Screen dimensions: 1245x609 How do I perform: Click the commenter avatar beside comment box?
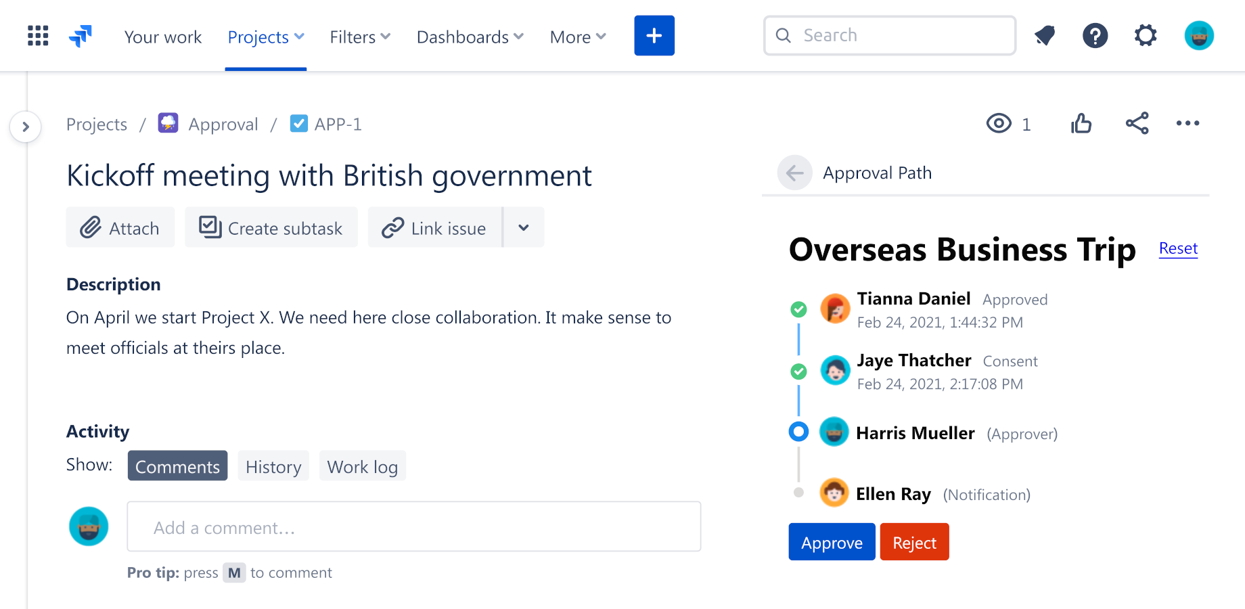click(89, 526)
